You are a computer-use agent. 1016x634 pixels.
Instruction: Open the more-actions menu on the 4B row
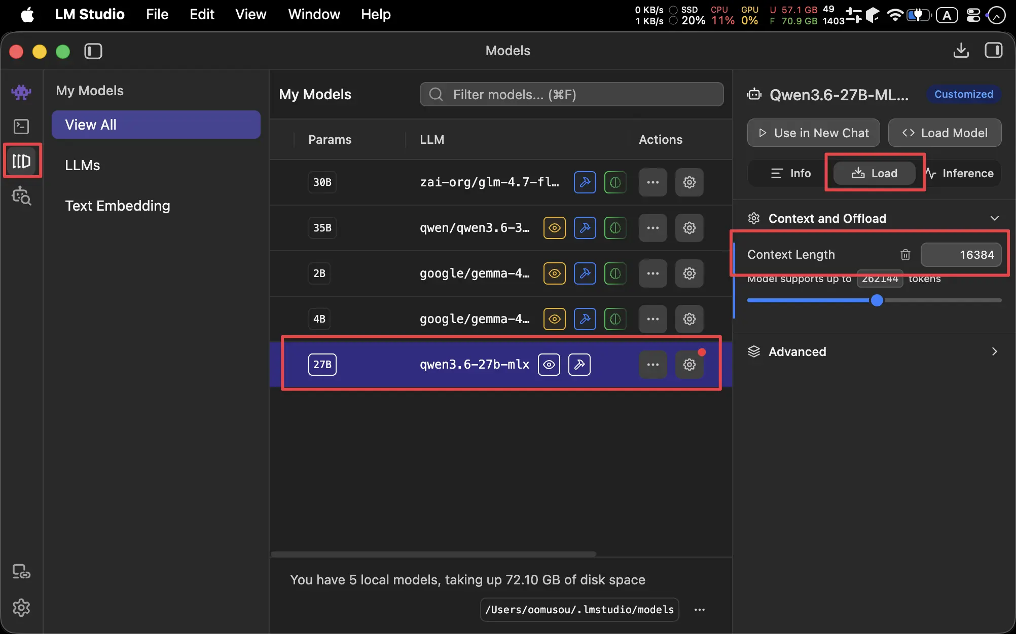click(x=653, y=319)
